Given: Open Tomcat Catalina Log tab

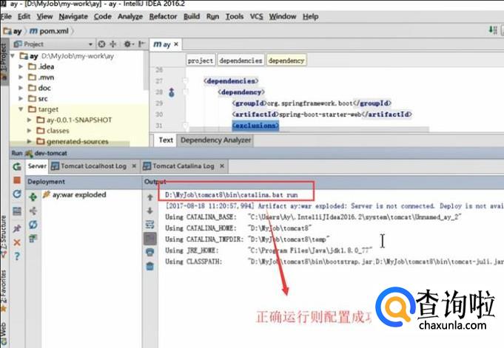Looking at the screenshot, I should tap(184, 166).
